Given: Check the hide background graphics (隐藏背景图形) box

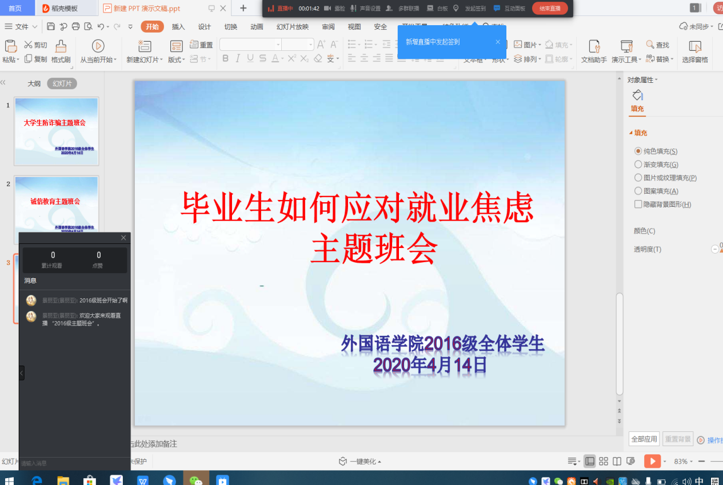Looking at the screenshot, I should tap(638, 205).
